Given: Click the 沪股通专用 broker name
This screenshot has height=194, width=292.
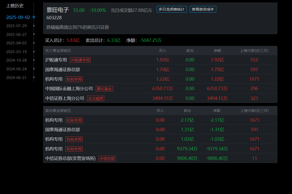Looking at the screenshot, I should (56, 60).
